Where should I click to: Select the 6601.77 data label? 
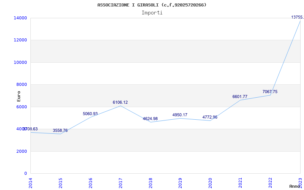[240, 97]
